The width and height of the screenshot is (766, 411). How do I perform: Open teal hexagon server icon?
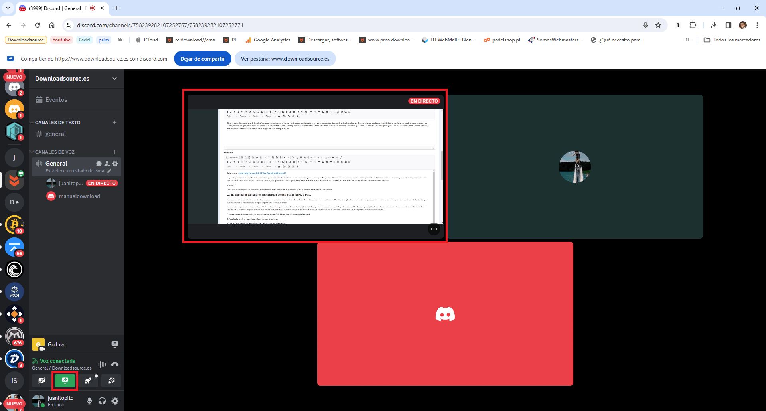tap(14, 131)
